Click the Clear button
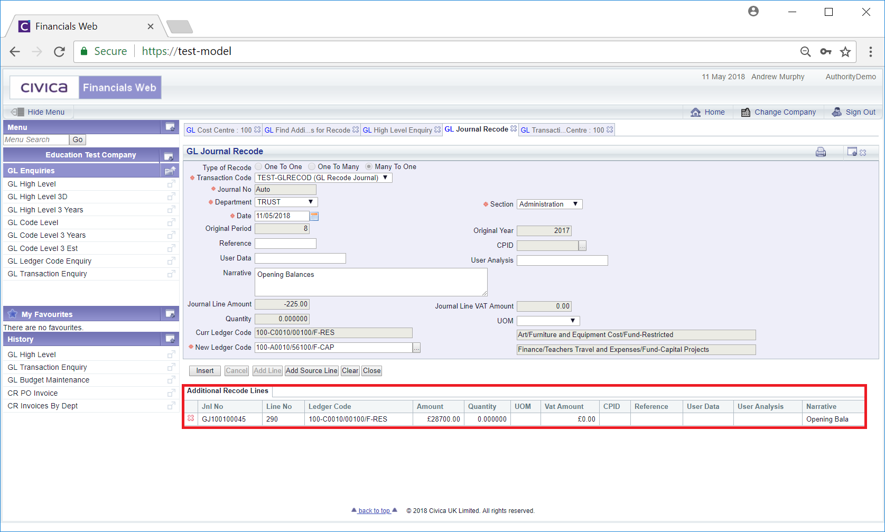Image resolution: width=885 pixels, height=532 pixels. 350,371
